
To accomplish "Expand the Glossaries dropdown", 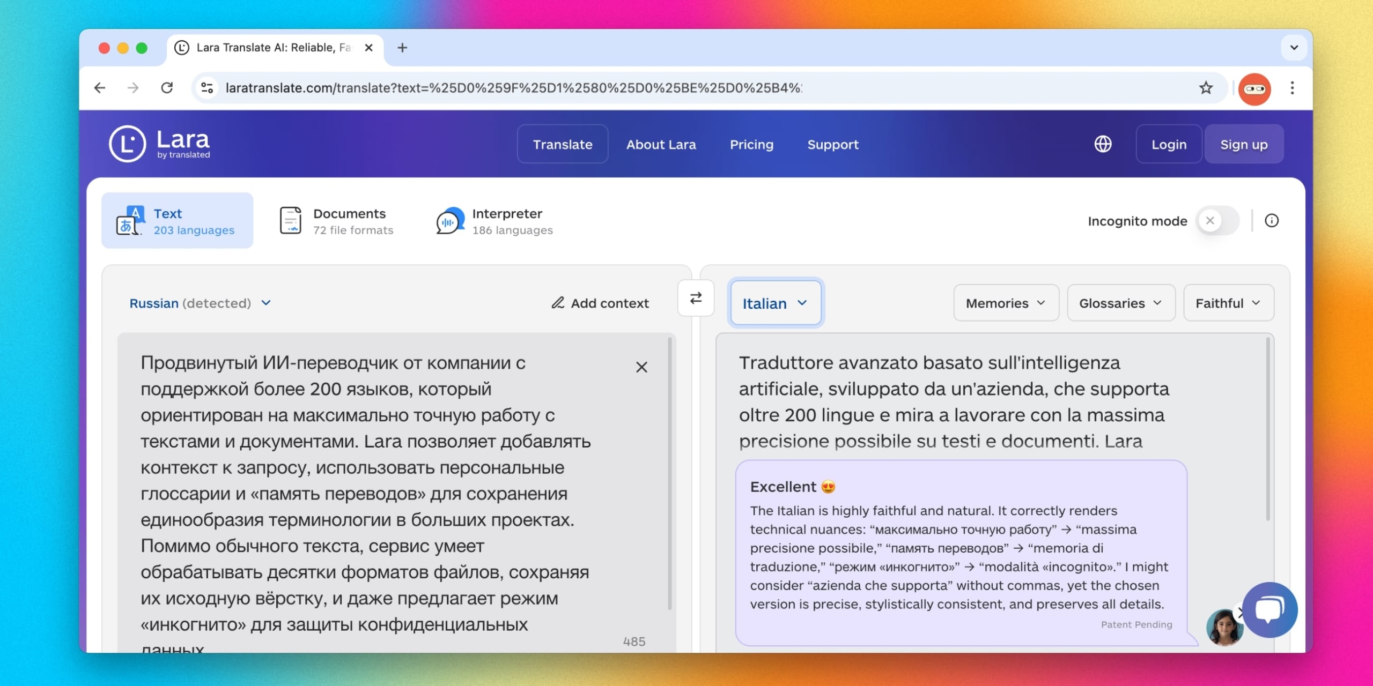I will [1120, 303].
